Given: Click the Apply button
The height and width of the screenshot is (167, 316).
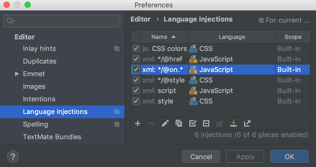Looking at the screenshot, I should click(245, 156).
